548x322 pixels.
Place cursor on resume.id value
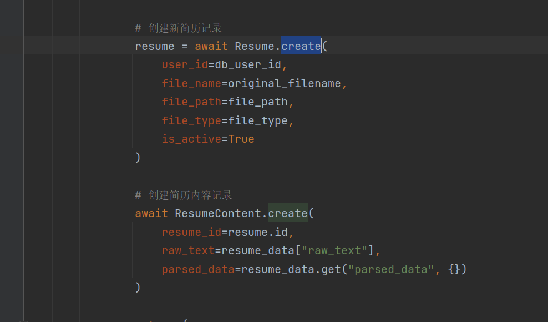pyautogui.click(x=258, y=232)
